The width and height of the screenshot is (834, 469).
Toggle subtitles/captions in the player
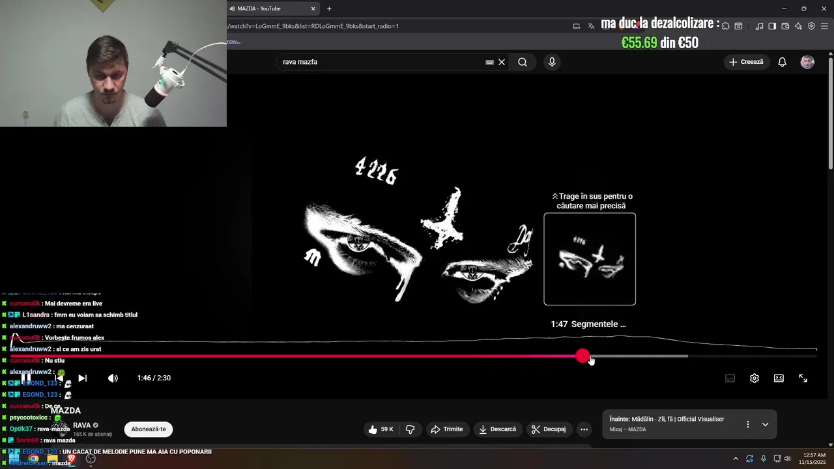point(730,378)
